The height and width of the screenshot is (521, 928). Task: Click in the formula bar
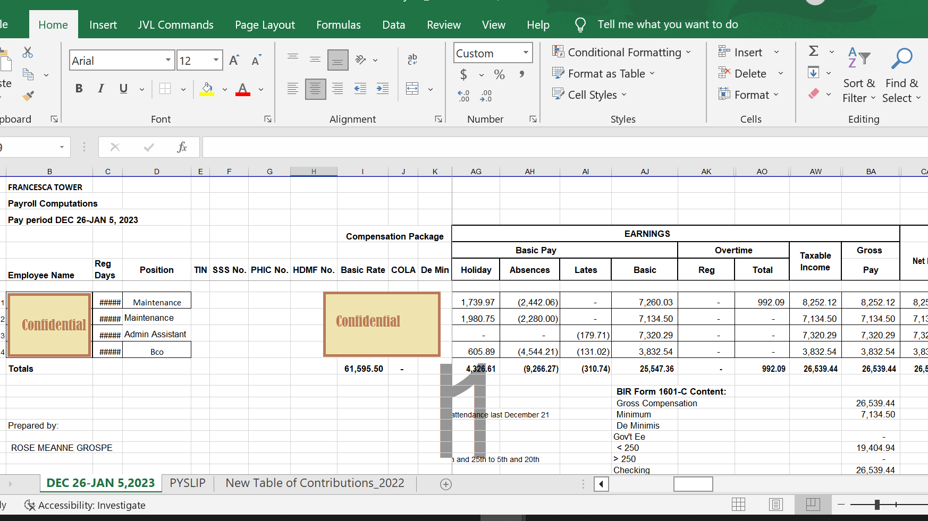coord(565,147)
